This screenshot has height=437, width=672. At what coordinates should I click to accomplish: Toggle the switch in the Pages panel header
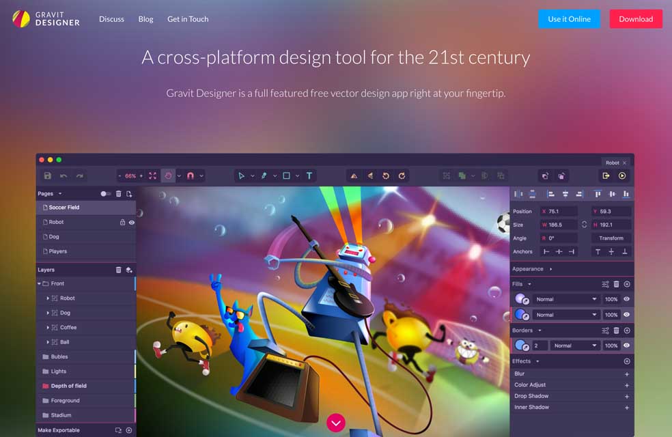[106, 194]
